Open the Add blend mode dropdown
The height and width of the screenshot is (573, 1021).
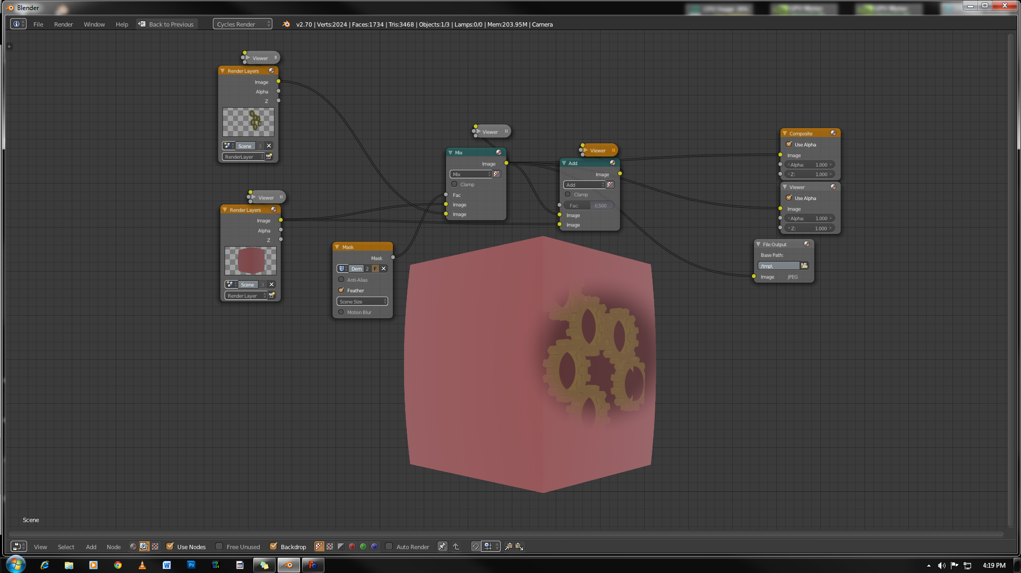click(584, 185)
